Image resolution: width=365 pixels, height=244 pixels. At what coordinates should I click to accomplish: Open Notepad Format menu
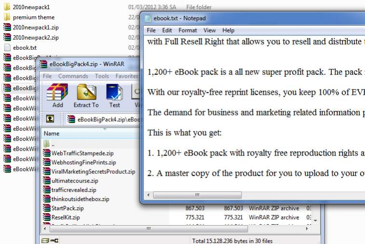[188, 30]
